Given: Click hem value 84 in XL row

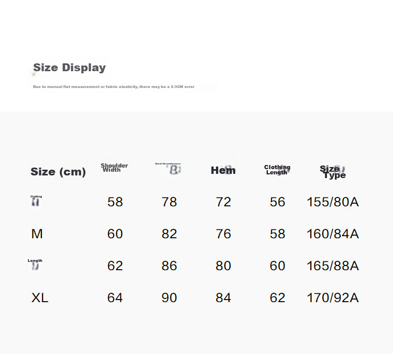Looking at the screenshot, I should (223, 297).
